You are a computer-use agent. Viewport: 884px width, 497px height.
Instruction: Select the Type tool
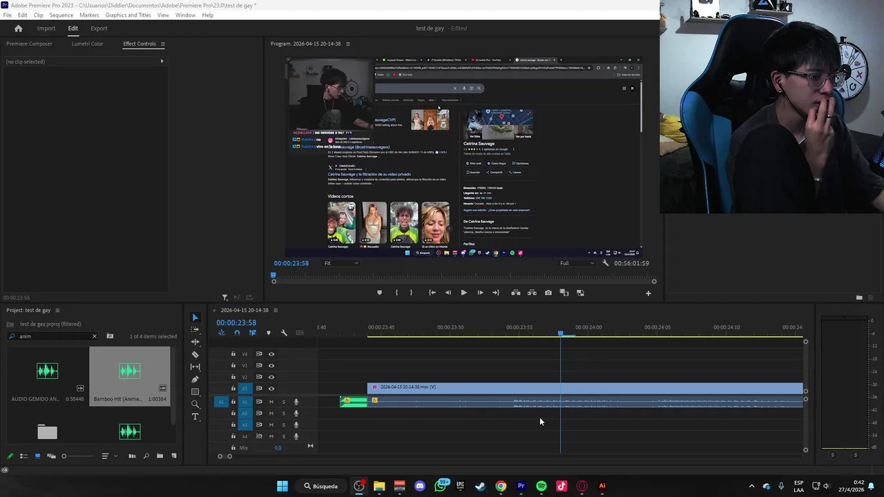(195, 416)
